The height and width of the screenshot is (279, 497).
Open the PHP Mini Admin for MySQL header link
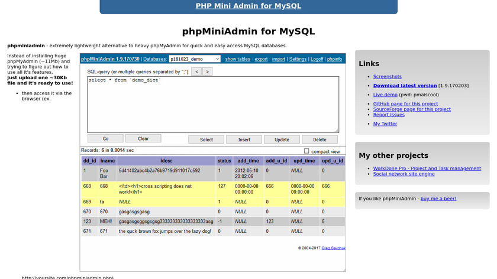click(x=248, y=6)
